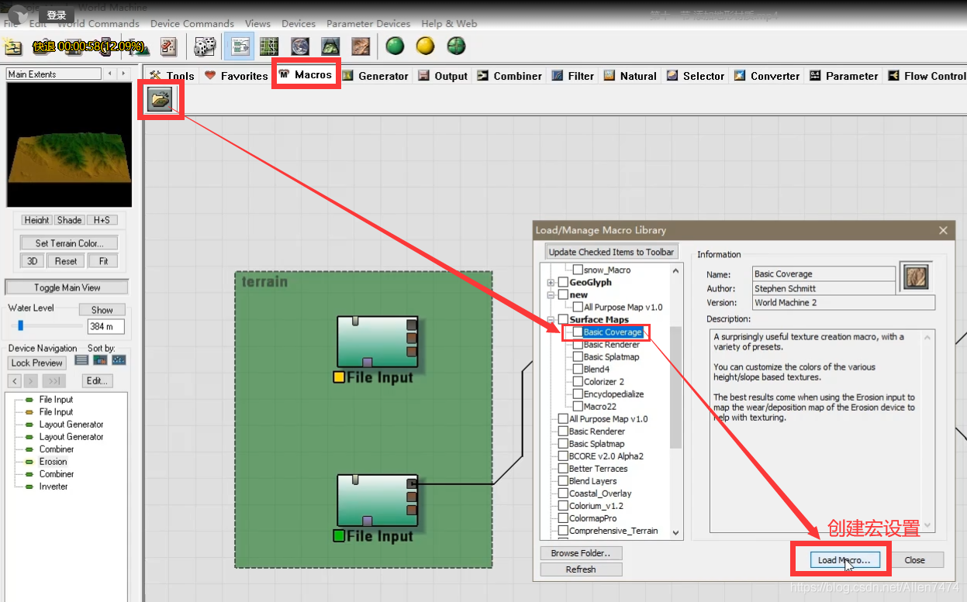Expand the GeoGlyph tree group
This screenshot has width=967, height=602.
[551, 283]
